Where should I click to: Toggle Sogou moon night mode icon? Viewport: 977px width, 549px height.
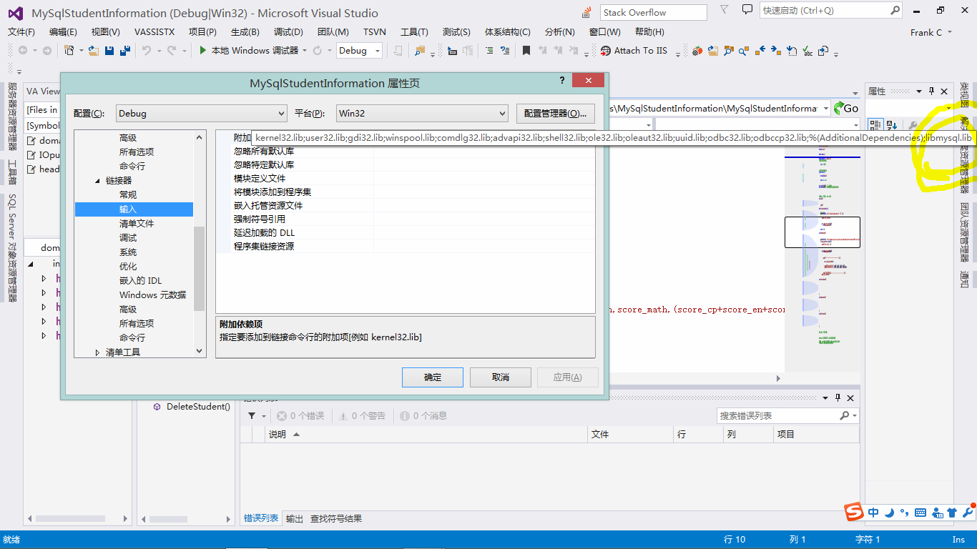coord(889,513)
